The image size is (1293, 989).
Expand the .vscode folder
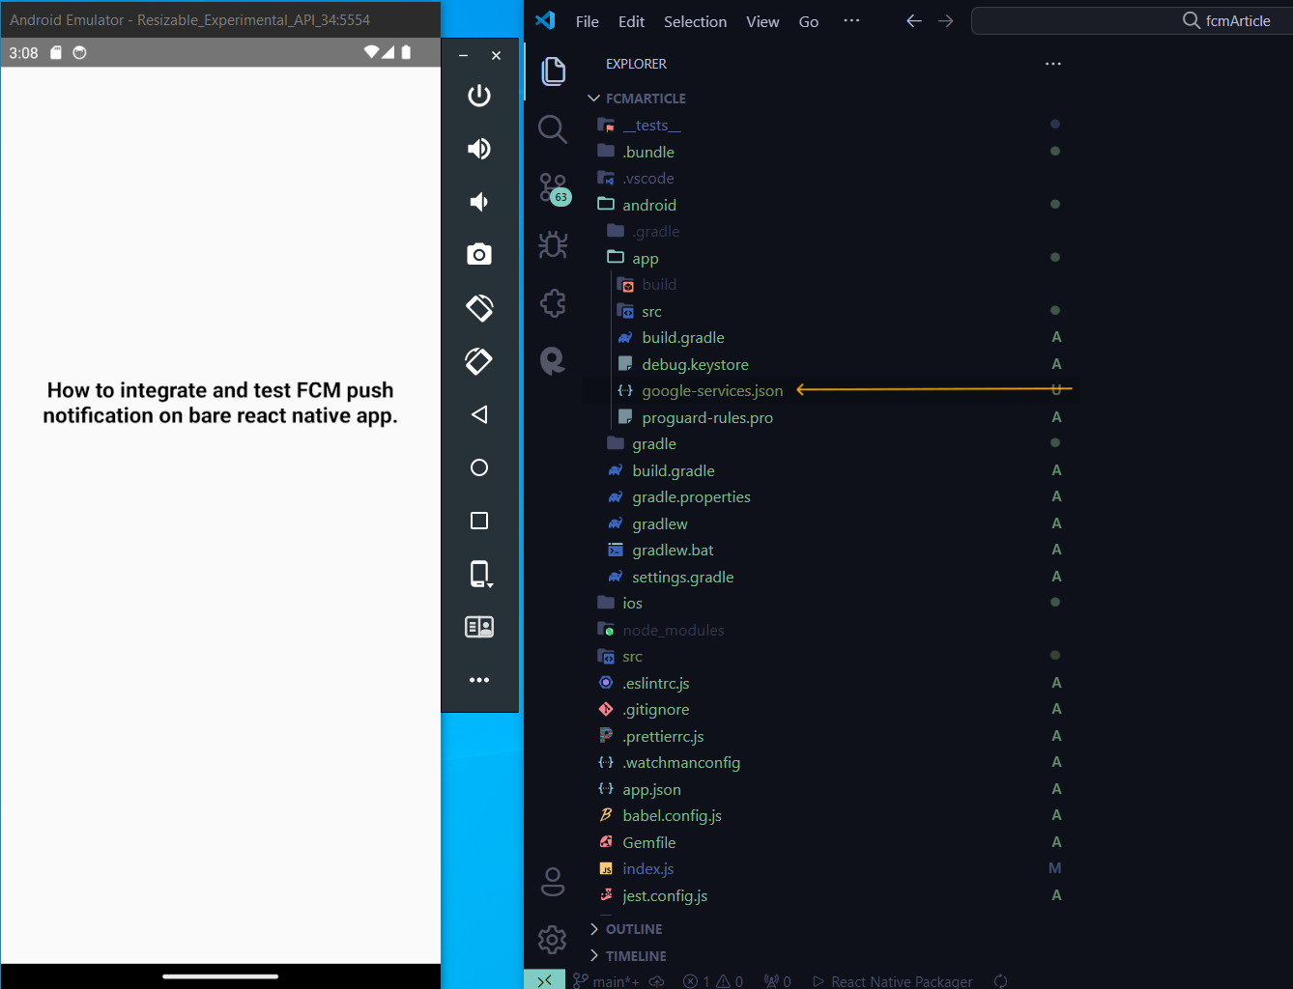coord(831,179)
